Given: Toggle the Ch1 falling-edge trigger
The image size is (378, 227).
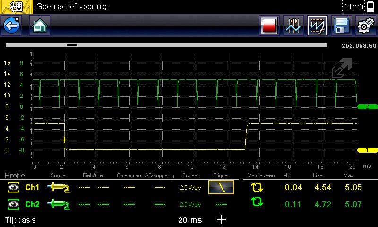Looking at the screenshot, I should 221,188.
